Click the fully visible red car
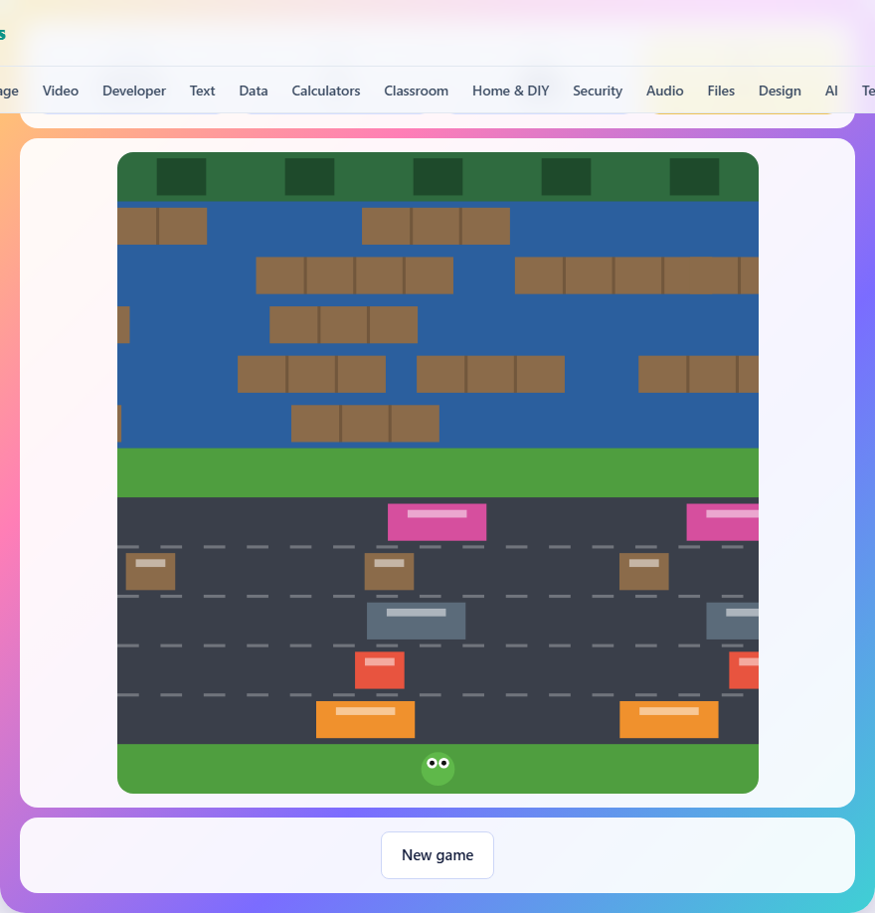This screenshot has height=913, width=875. pyautogui.click(x=380, y=670)
